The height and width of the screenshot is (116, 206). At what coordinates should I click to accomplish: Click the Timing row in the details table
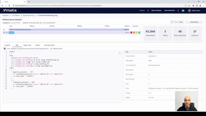point(163,93)
